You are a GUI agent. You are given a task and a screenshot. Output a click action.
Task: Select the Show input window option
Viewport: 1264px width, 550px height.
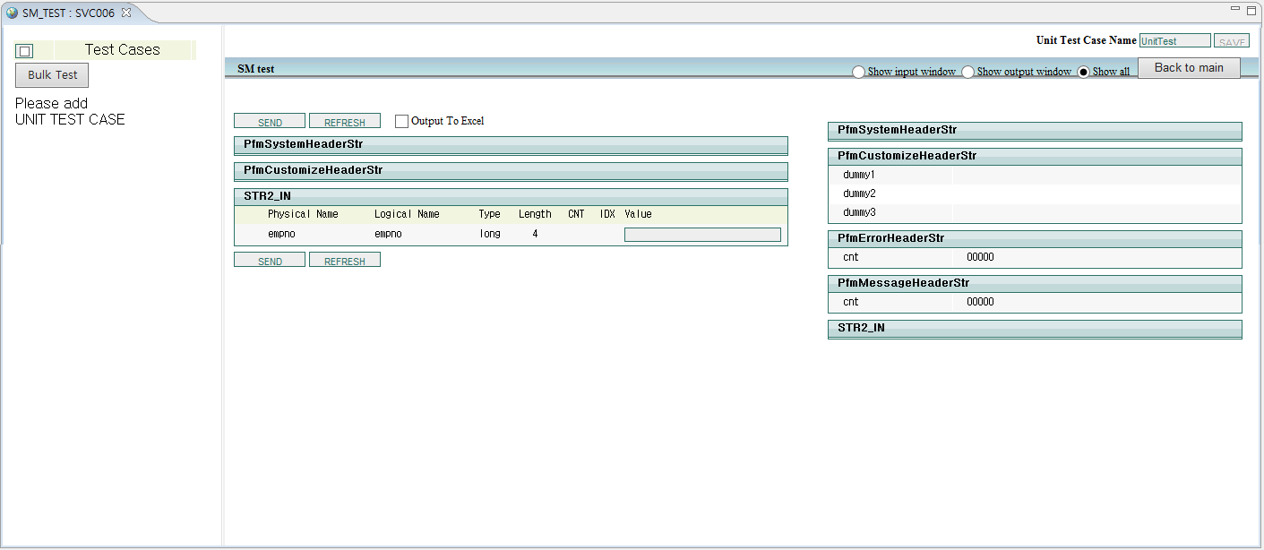pyautogui.click(x=858, y=72)
